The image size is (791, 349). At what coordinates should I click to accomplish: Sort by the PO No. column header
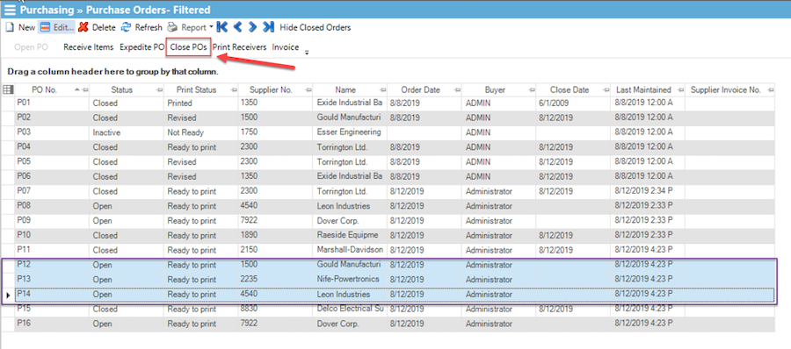click(x=45, y=90)
